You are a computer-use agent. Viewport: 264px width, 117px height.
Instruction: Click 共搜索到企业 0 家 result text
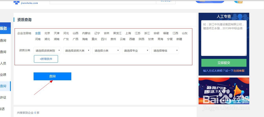pos(28,113)
